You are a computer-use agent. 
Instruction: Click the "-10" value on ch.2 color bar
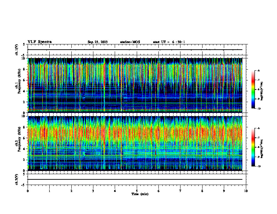click(x=258, y=166)
